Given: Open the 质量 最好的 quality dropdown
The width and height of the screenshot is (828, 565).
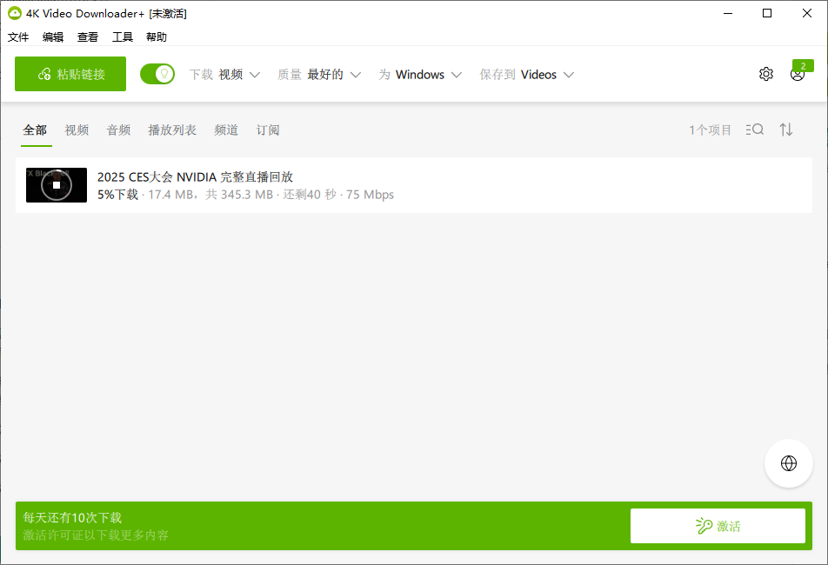Looking at the screenshot, I should (319, 75).
